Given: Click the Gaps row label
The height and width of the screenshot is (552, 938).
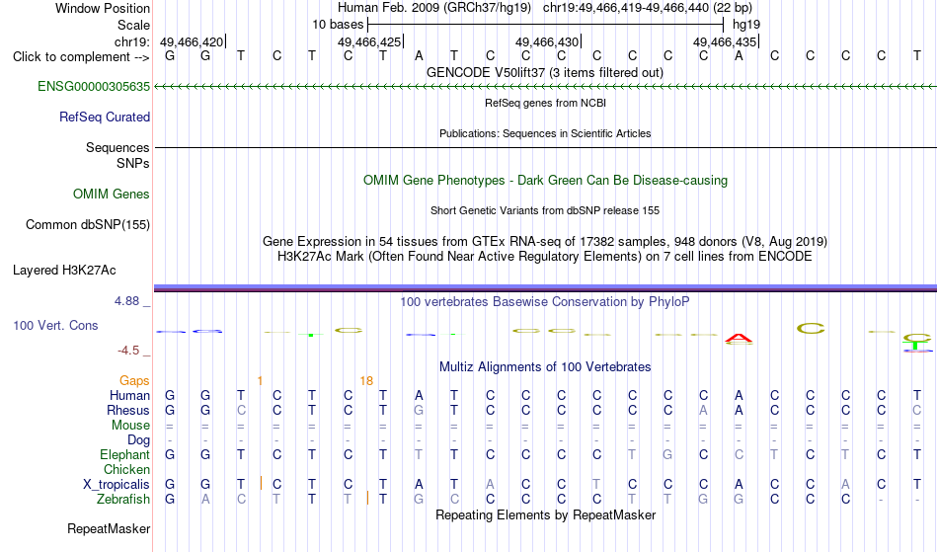Looking at the screenshot, I should 134,381.
